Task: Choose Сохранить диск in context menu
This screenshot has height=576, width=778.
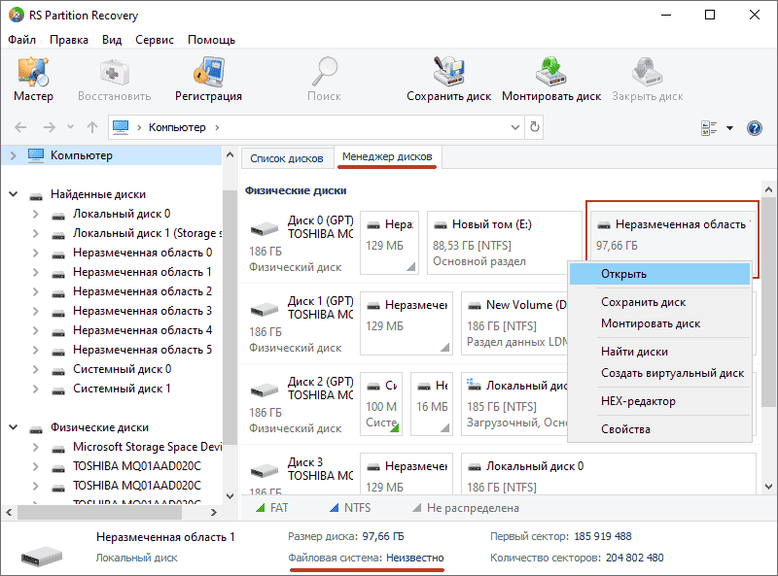Action: 659,302
